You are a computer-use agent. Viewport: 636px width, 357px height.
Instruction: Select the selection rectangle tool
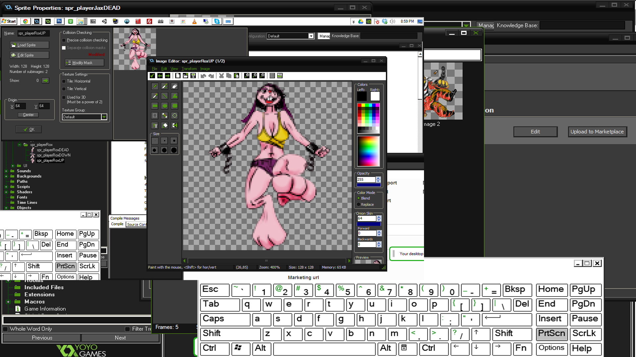pyautogui.click(x=155, y=115)
